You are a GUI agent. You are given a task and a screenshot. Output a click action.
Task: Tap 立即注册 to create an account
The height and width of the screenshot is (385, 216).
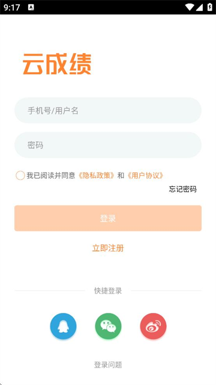click(108, 248)
